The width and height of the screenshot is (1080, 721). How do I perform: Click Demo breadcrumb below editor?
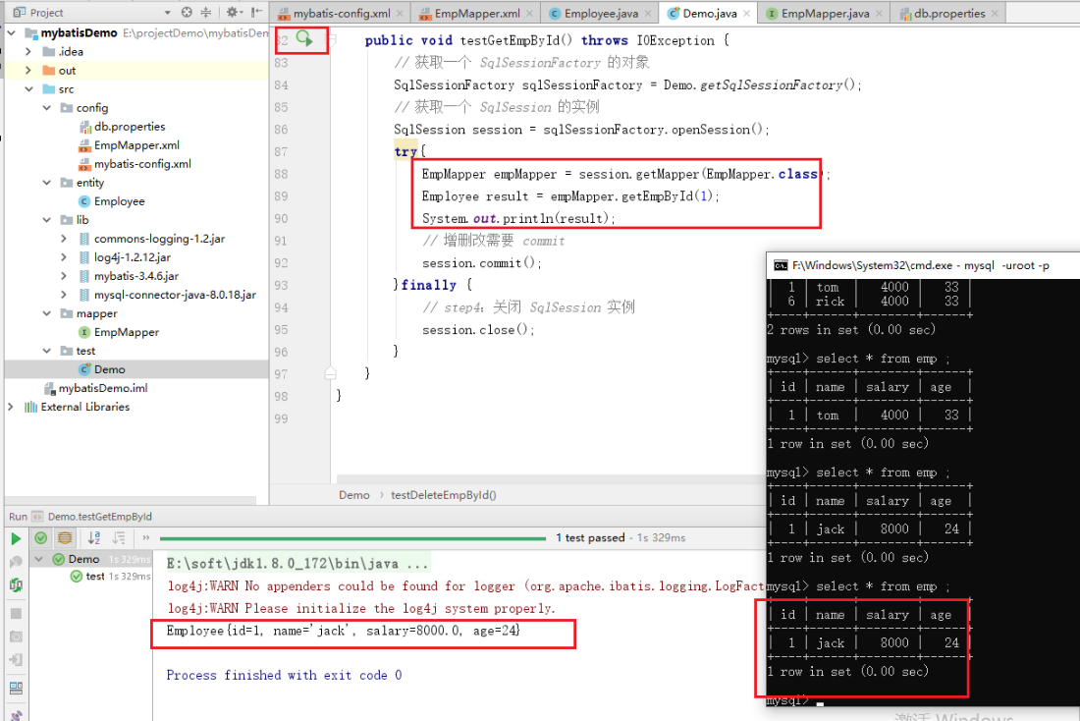(354, 495)
